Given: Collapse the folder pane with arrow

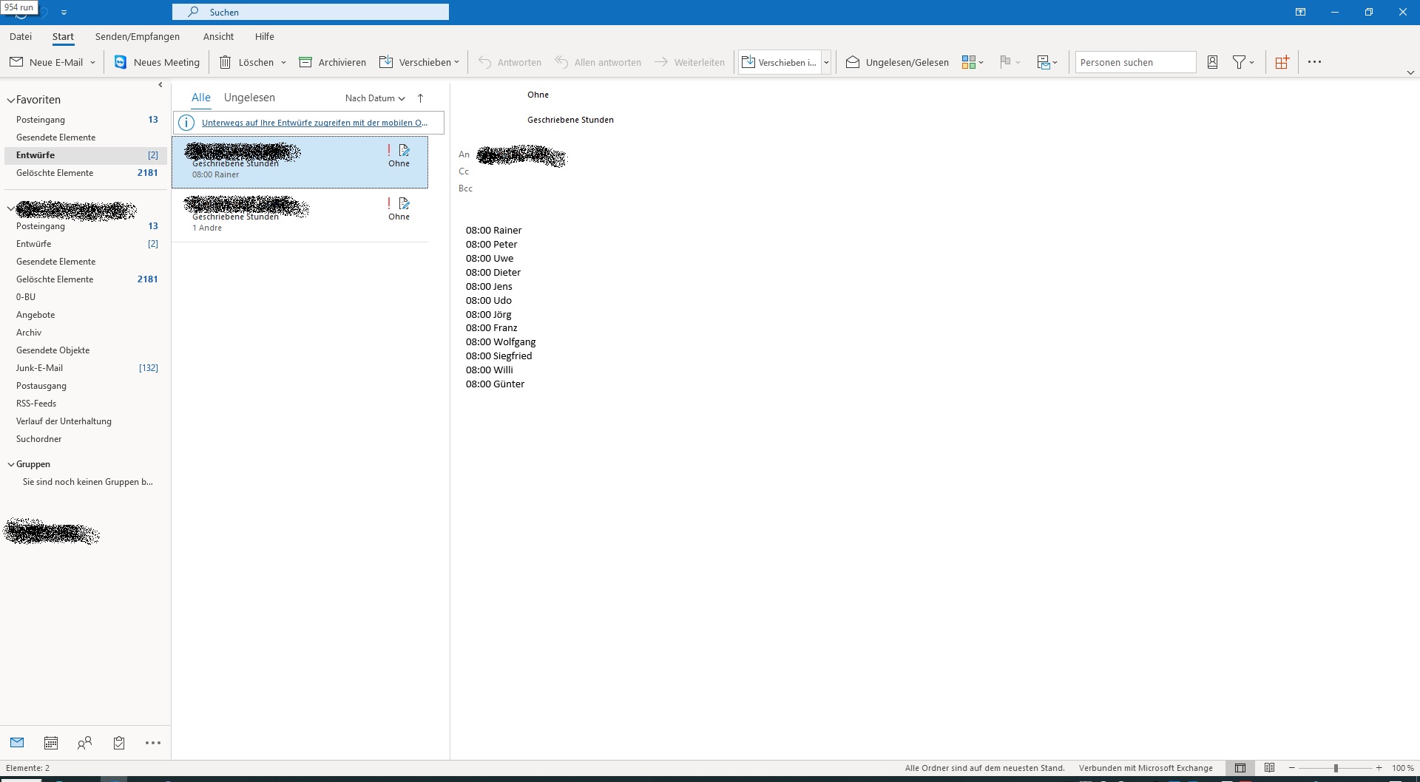Looking at the screenshot, I should pyautogui.click(x=160, y=85).
